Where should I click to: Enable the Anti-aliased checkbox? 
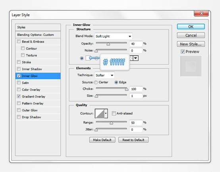coord(114,113)
